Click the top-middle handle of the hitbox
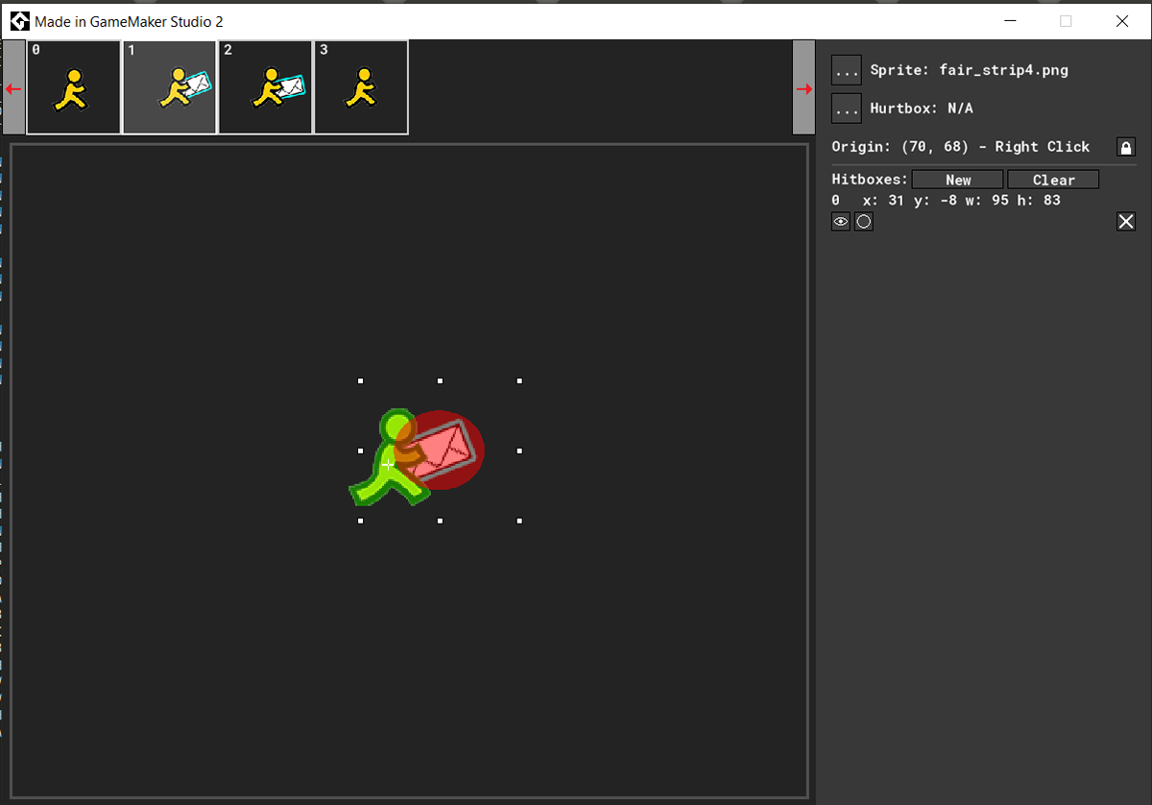 click(440, 381)
